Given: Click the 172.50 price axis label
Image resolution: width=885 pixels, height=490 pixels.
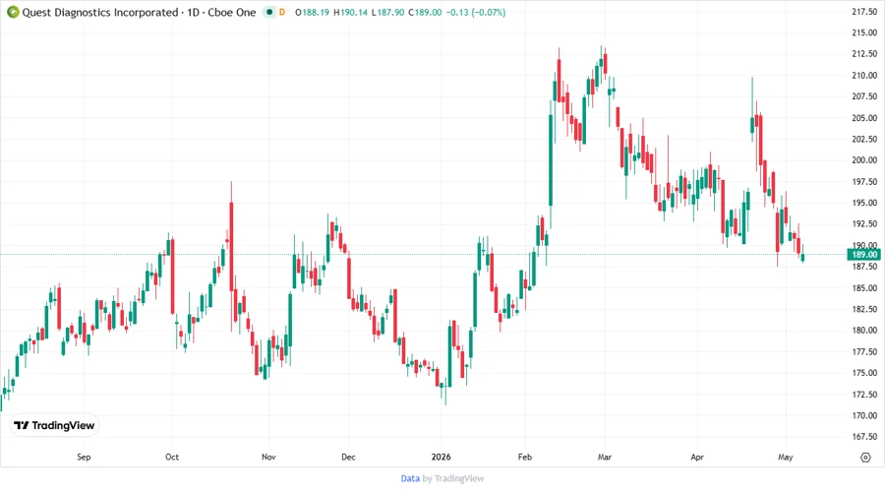Looking at the screenshot, I should (864, 395).
